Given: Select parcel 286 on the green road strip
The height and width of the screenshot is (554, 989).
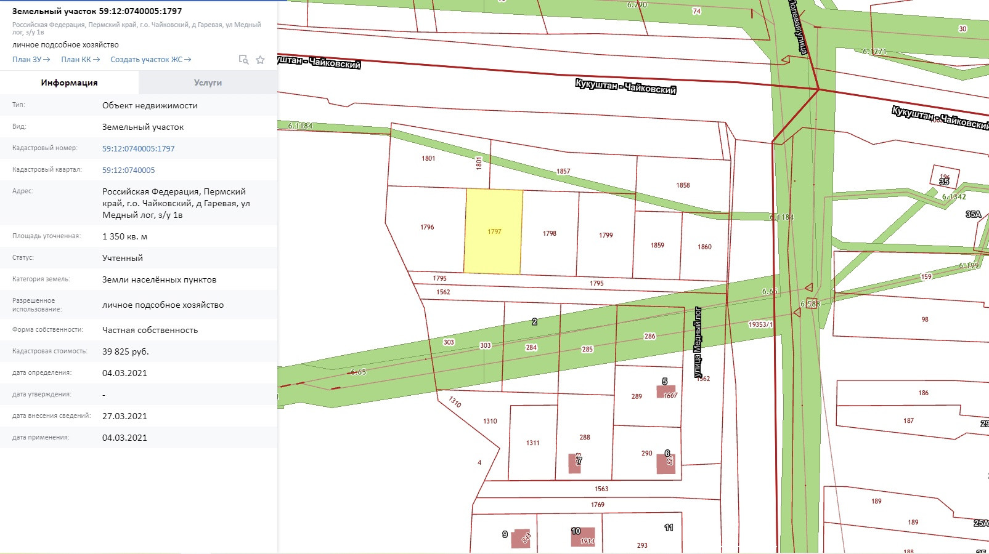Looking at the screenshot, I should (x=650, y=336).
